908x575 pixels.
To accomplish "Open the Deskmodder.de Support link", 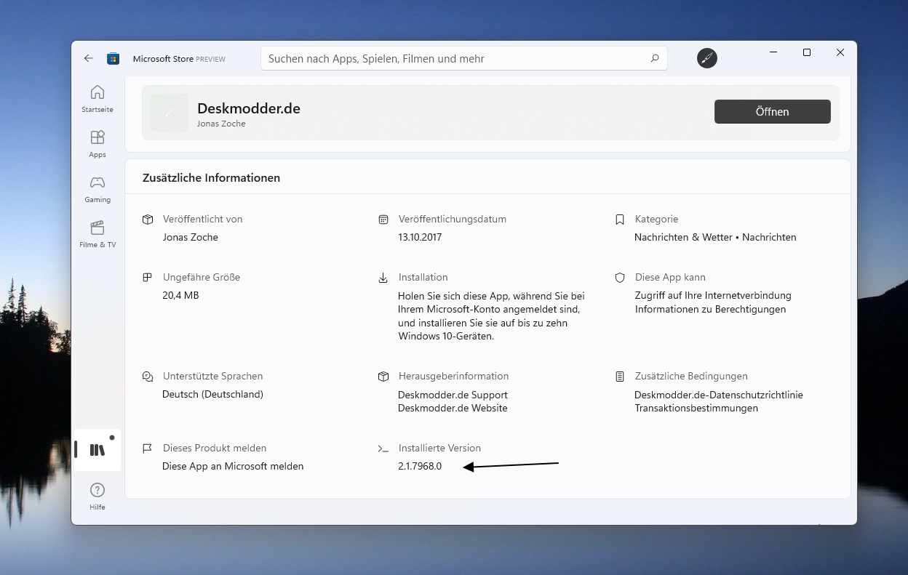I will coord(453,395).
